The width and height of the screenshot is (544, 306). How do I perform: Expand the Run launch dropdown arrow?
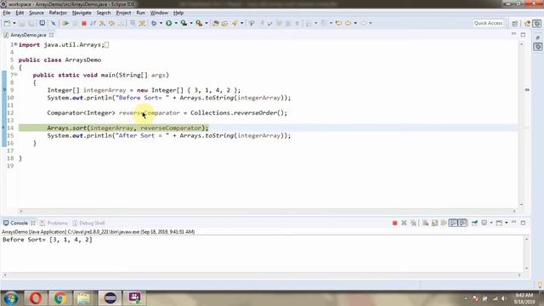pos(176,23)
